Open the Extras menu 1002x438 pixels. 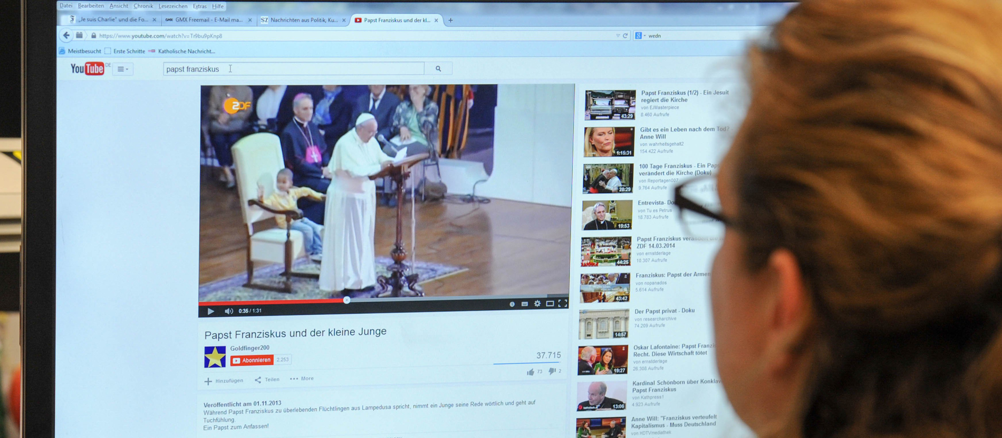[199, 6]
